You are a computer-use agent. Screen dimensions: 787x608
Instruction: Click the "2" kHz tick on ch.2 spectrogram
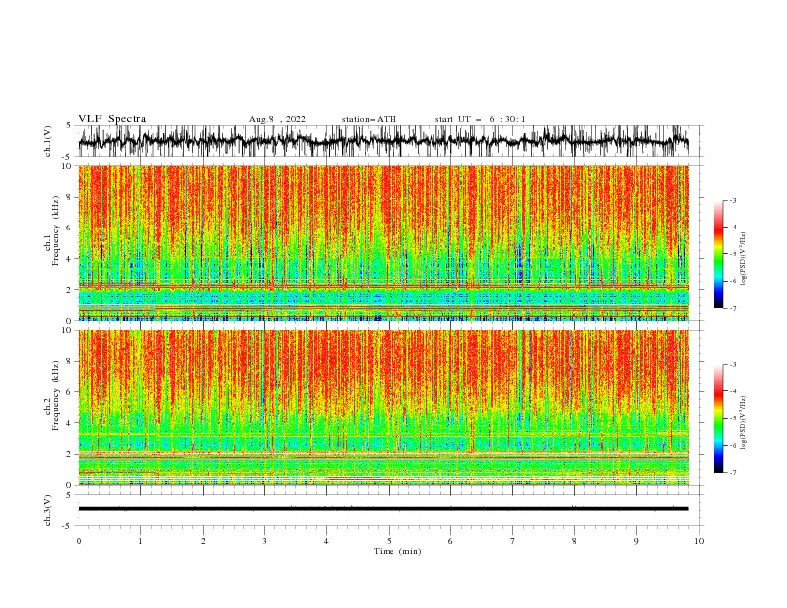pyautogui.click(x=69, y=454)
